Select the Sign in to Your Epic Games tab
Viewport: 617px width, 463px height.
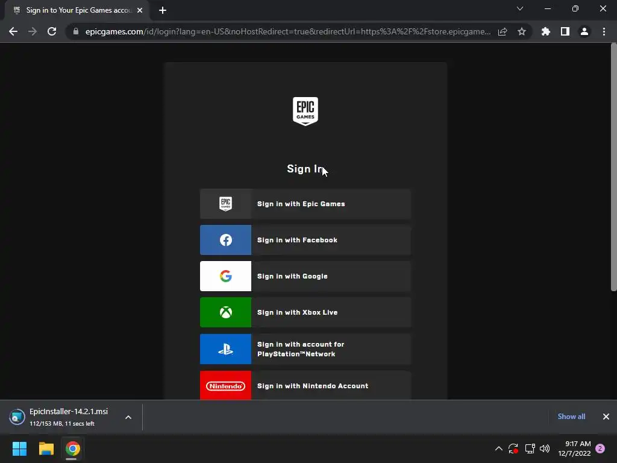(77, 10)
